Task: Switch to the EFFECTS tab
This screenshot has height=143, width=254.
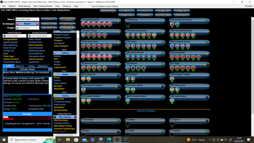Action: 20,66
